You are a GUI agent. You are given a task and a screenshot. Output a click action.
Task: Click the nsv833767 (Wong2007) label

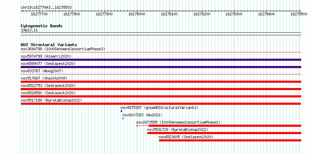pos(42,71)
